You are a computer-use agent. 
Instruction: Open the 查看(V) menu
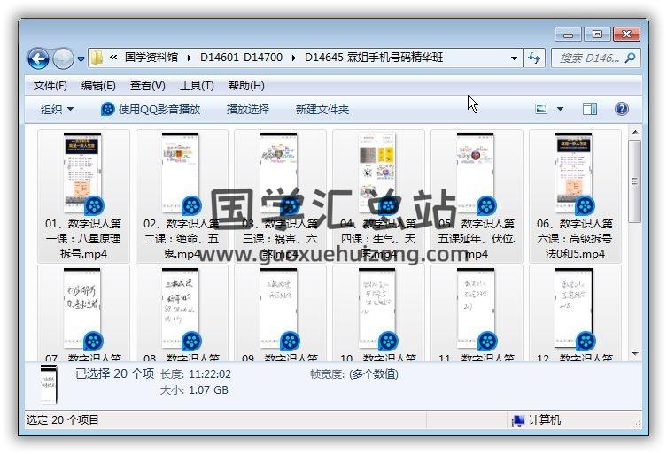click(x=147, y=86)
